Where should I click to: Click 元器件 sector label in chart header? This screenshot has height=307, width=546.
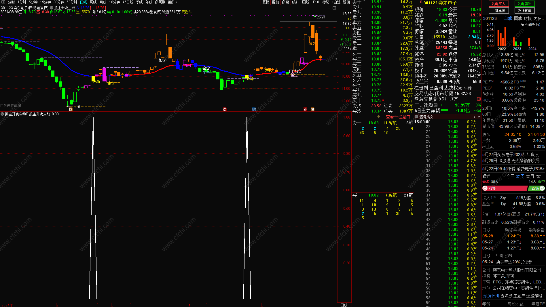point(187,12)
